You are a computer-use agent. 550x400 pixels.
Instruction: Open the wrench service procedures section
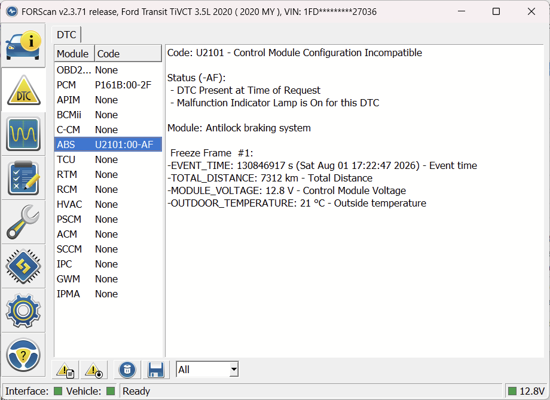click(23, 222)
